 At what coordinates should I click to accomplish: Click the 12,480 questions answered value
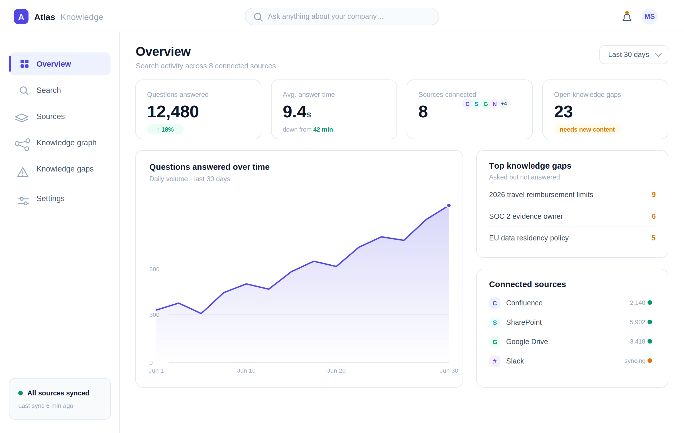pyautogui.click(x=173, y=112)
